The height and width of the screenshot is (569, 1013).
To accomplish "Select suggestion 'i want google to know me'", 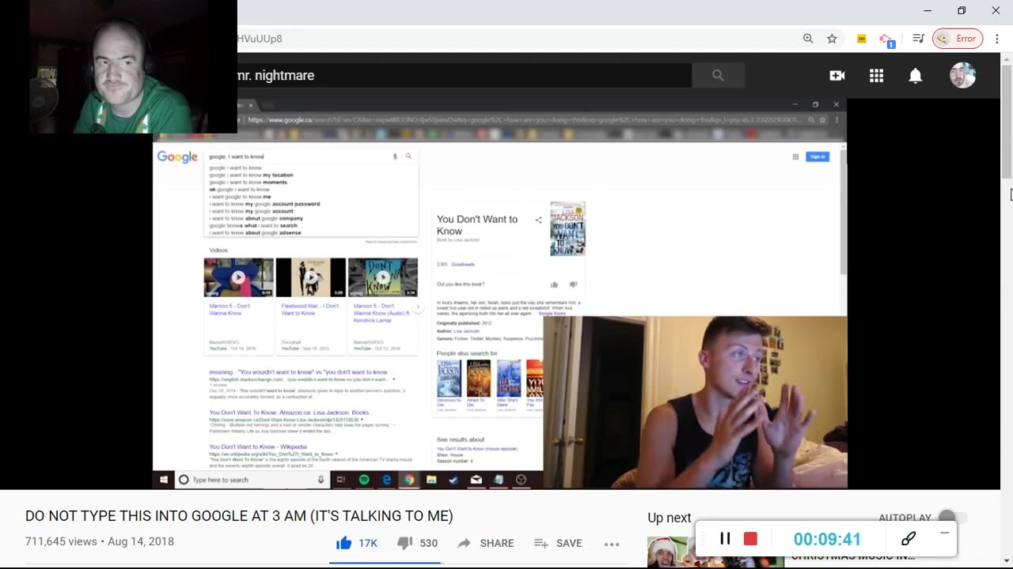I will [240, 197].
